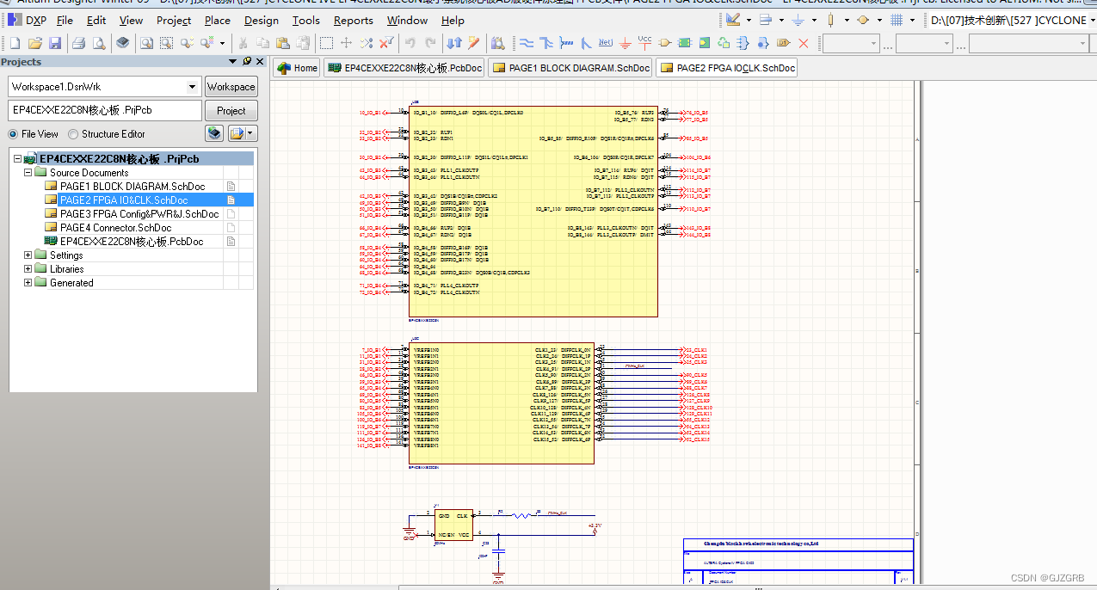
Task: Click the red X Place No ERC icon
Action: [804, 42]
